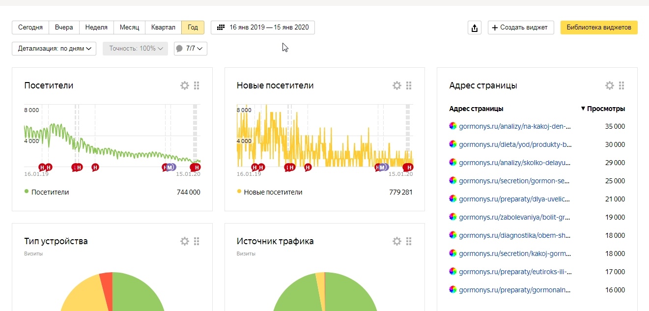This screenshot has height=311, width=649.
Task: Choose Квартал period
Action: (x=163, y=28)
